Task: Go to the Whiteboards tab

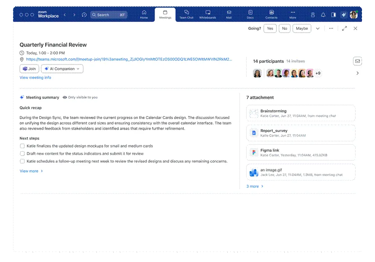Action: (208, 15)
